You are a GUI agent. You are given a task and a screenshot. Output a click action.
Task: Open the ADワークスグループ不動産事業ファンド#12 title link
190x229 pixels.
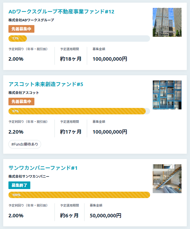pos(61,12)
